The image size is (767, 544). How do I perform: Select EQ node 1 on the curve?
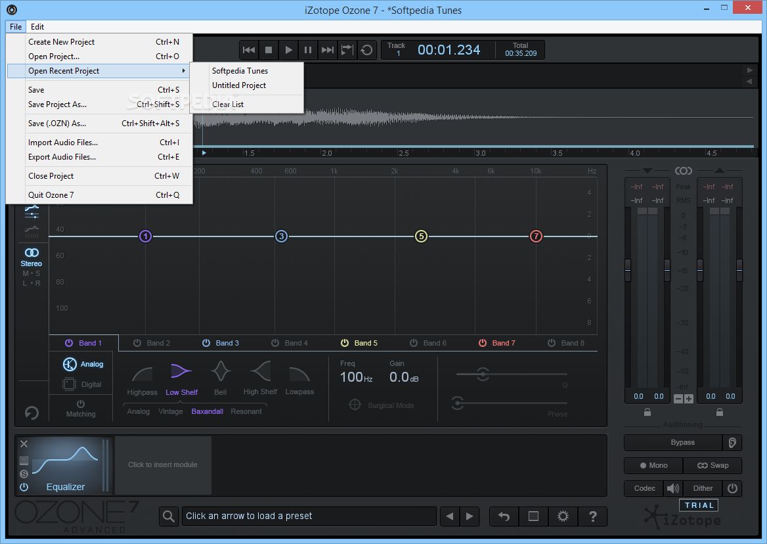(x=145, y=237)
